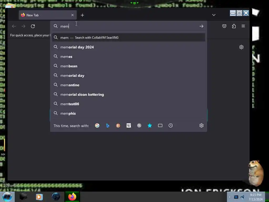Choose suggestion 'memes'
This screenshot has height=202, width=269.
[128, 57]
